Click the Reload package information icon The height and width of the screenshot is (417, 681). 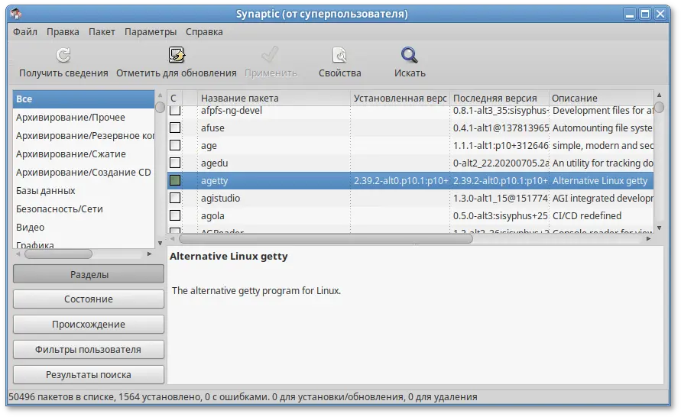pyautogui.click(x=63, y=55)
